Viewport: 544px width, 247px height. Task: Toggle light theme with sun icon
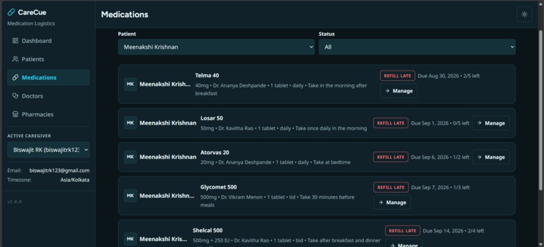coord(524,15)
